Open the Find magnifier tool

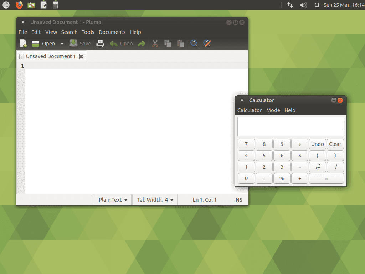point(194,43)
